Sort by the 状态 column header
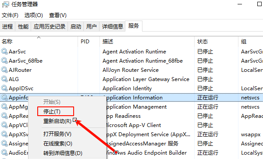This screenshot has height=159, width=263. (x=203, y=41)
